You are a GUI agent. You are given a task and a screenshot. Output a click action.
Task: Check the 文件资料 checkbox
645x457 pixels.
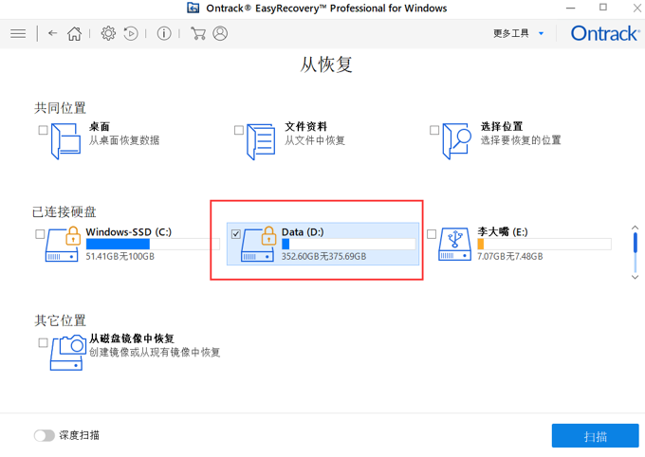pos(239,130)
